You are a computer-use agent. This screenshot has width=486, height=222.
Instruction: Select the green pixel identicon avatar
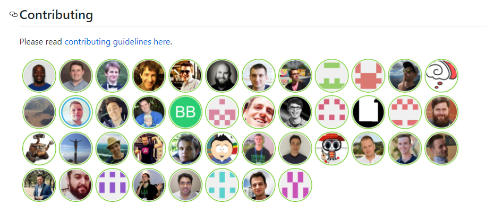[331, 75]
